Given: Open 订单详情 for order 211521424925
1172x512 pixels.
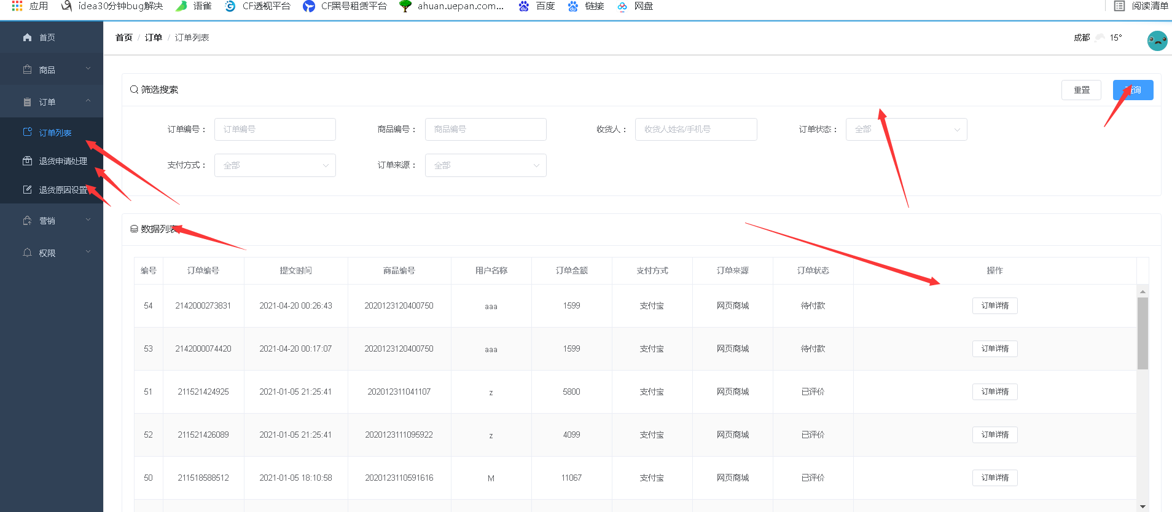Looking at the screenshot, I should [994, 392].
